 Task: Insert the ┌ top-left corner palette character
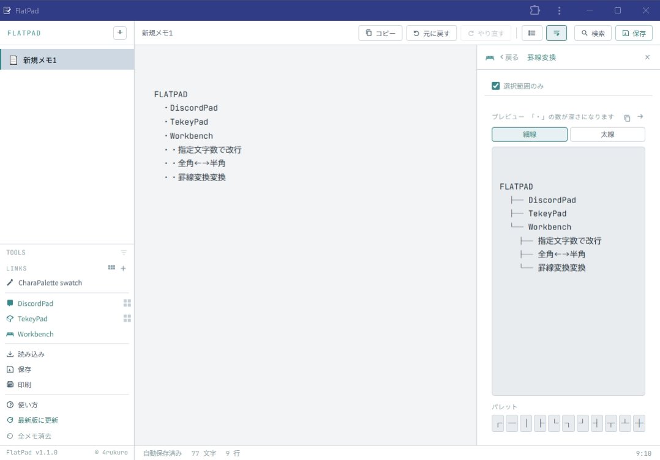click(x=498, y=423)
